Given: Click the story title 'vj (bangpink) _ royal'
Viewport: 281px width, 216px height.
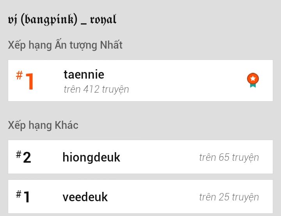Looking at the screenshot, I should click(x=62, y=19).
